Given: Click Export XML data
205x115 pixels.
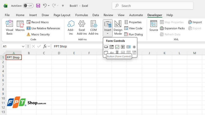Looking at the screenshot, I should tap(195, 28).
